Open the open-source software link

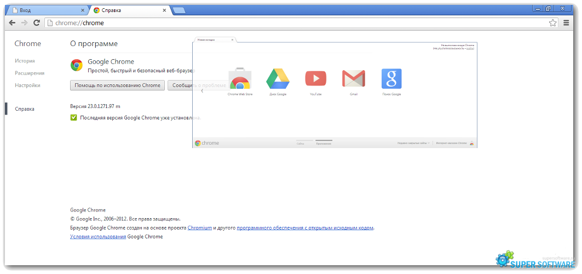(305, 227)
